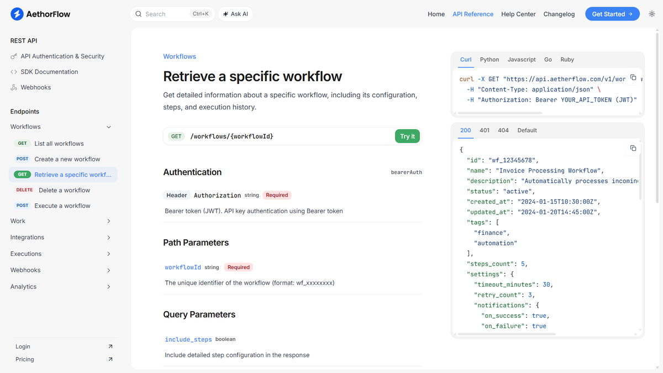Open Pricing via its external link arrow
This screenshot has width=663, height=373.
click(x=110, y=359)
